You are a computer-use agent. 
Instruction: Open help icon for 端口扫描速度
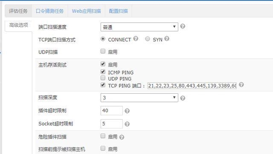coord(183,26)
